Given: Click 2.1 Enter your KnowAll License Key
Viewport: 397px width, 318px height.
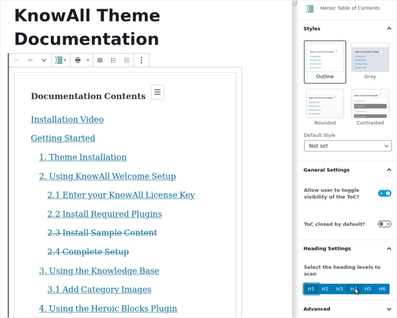Looking at the screenshot, I should coord(121,195).
